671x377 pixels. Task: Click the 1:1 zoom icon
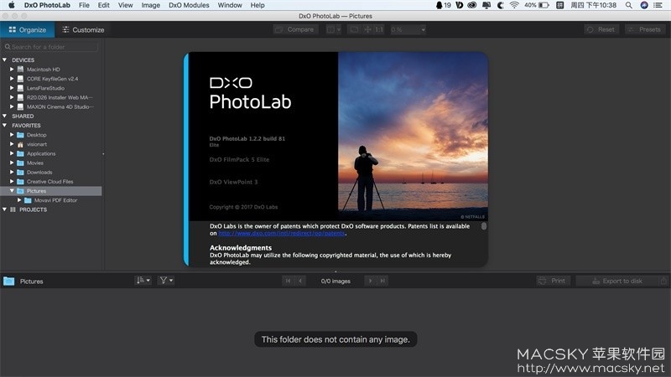(379, 29)
